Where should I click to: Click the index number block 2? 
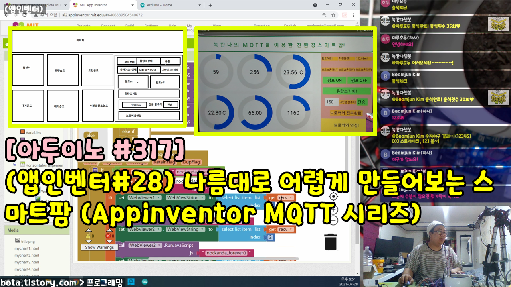270,237
